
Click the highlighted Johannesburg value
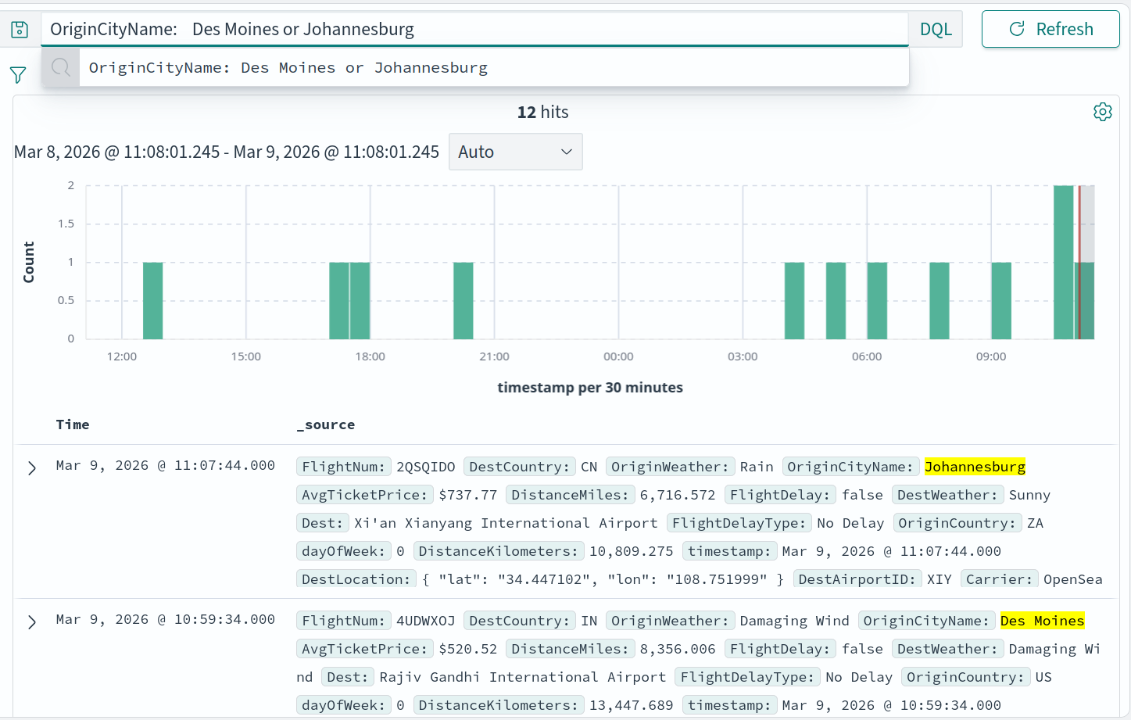pyautogui.click(x=975, y=467)
